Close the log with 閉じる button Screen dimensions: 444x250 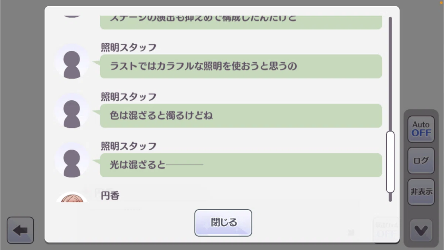click(223, 223)
